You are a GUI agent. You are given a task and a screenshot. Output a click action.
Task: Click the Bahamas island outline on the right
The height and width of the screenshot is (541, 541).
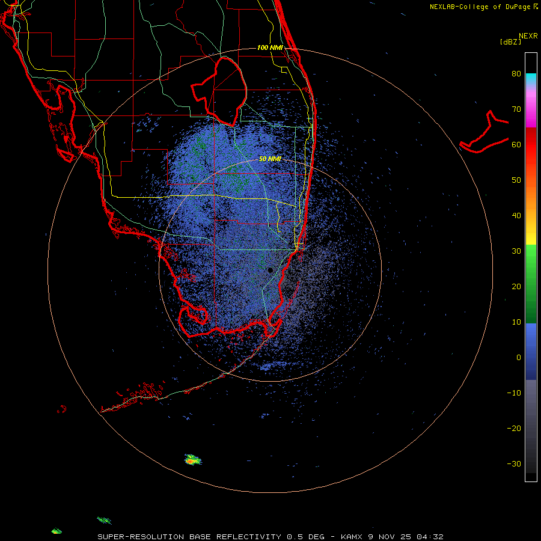(484, 133)
